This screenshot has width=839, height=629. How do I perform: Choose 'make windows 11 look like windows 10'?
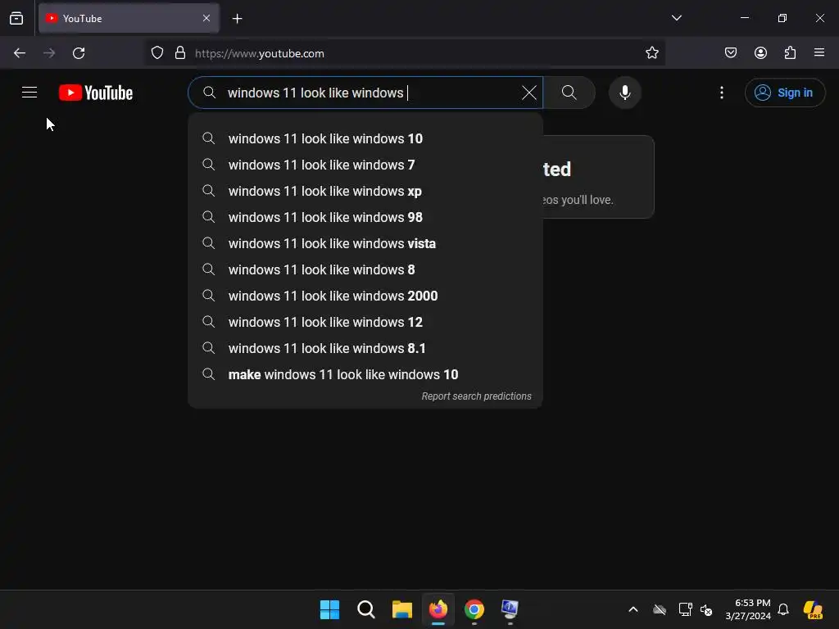tap(365, 374)
